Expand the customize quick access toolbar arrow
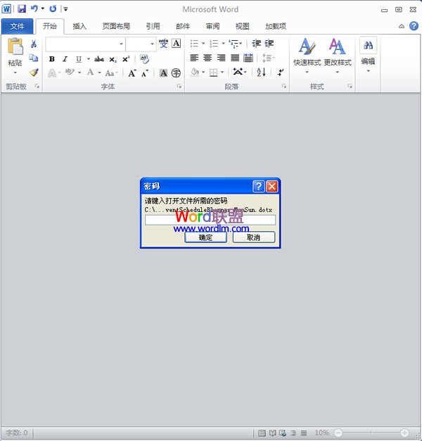This screenshot has width=422, height=441. [65, 9]
